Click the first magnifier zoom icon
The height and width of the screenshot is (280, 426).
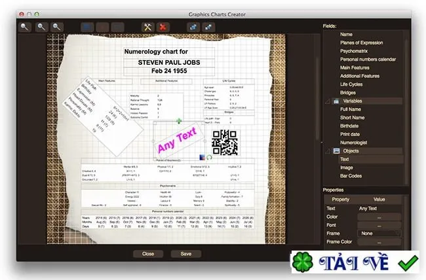pos(24,27)
